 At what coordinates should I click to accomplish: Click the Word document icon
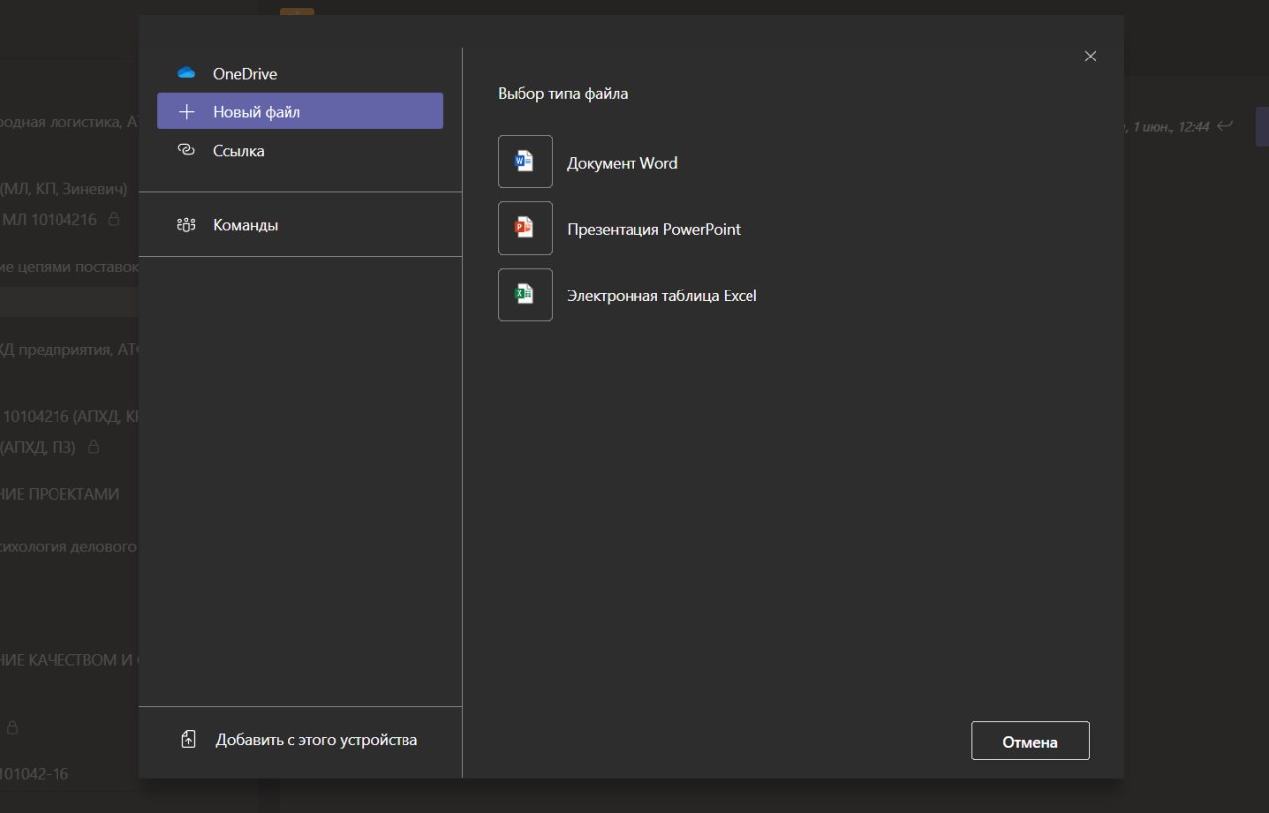(524, 162)
